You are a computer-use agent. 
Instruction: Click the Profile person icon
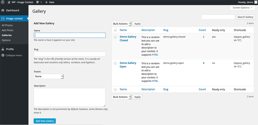(x=3, y=49)
